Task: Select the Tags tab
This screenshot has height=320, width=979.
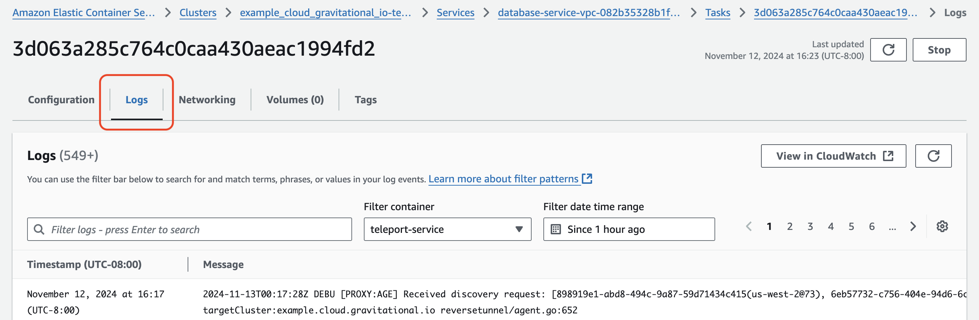Action: [365, 100]
